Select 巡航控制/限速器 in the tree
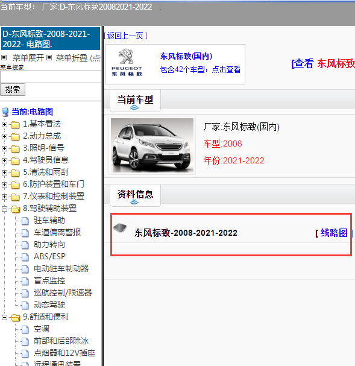355x366 pixels. (x=63, y=292)
